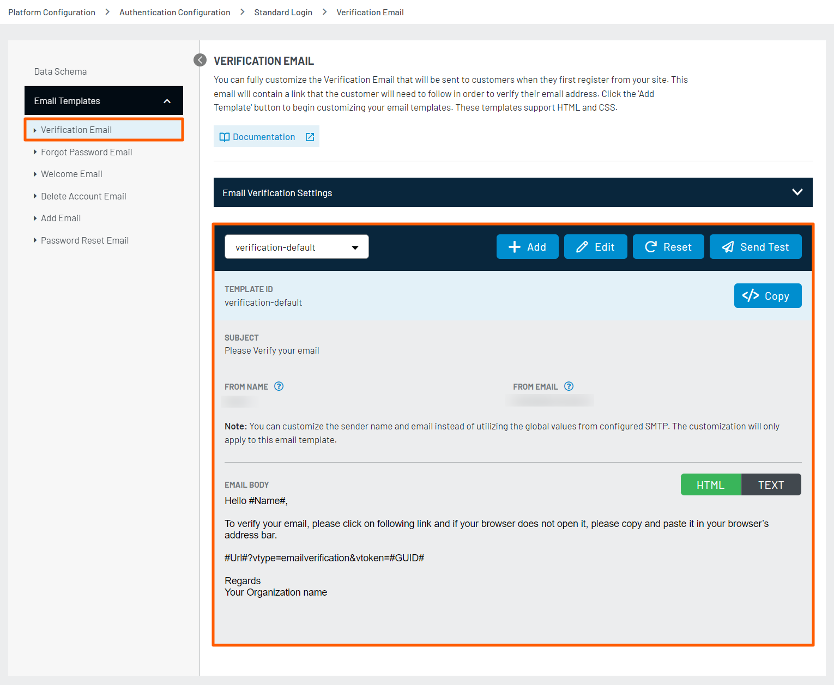Open Authentication Configuration from the breadcrumb
Viewport: 834px width, 685px height.
point(174,11)
